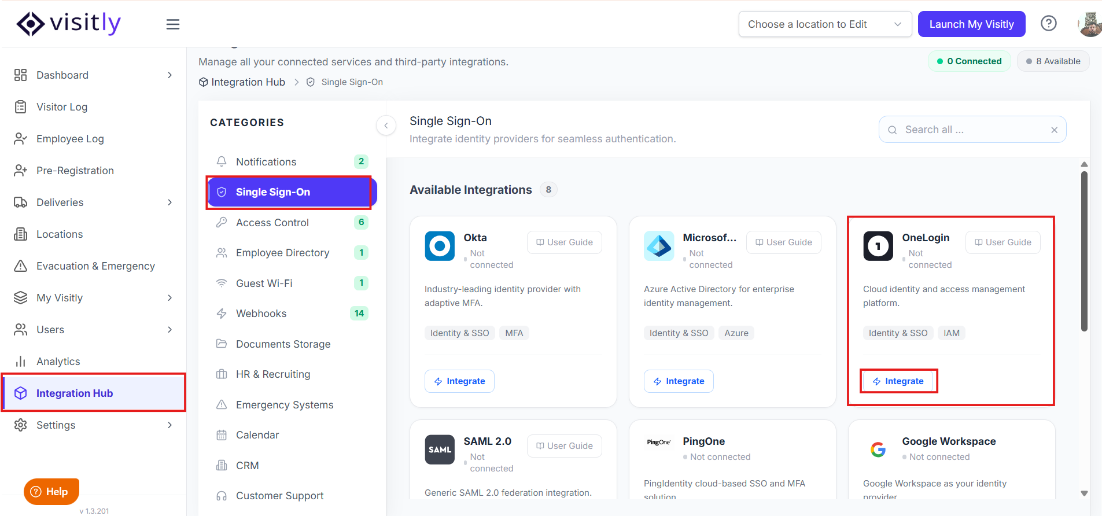Click the scrollbar up arrow
The height and width of the screenshot is (516, 1102).
click(x=1084, y=165)
